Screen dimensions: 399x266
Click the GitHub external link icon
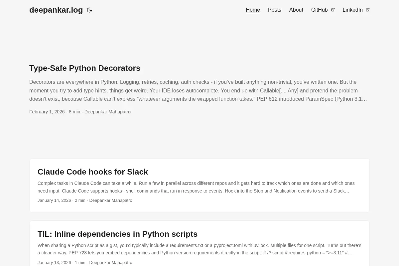(x=332, y=10)
